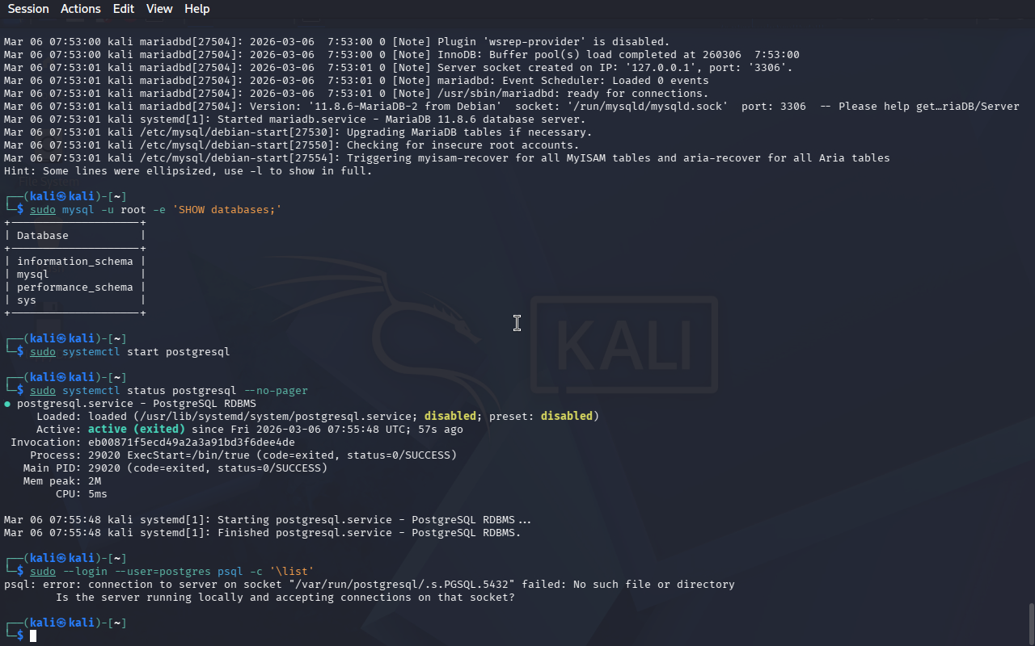This screenshot has height=646, width=1035.
Task: Click the 'SHOW databases;' query string
Action: tap(227, 210)
